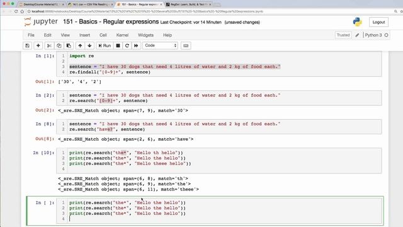The image size is (403, 227).
Task: Click the In [10] prompt label
Action: click(43, 153)
